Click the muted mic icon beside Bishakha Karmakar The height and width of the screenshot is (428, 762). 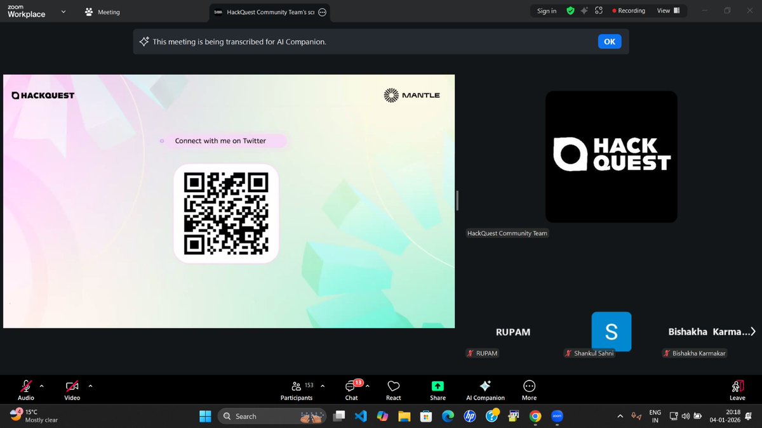[667, 353]
